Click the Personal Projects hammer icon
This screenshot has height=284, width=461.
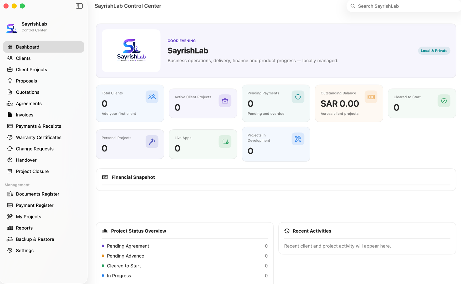coord(152,141)
